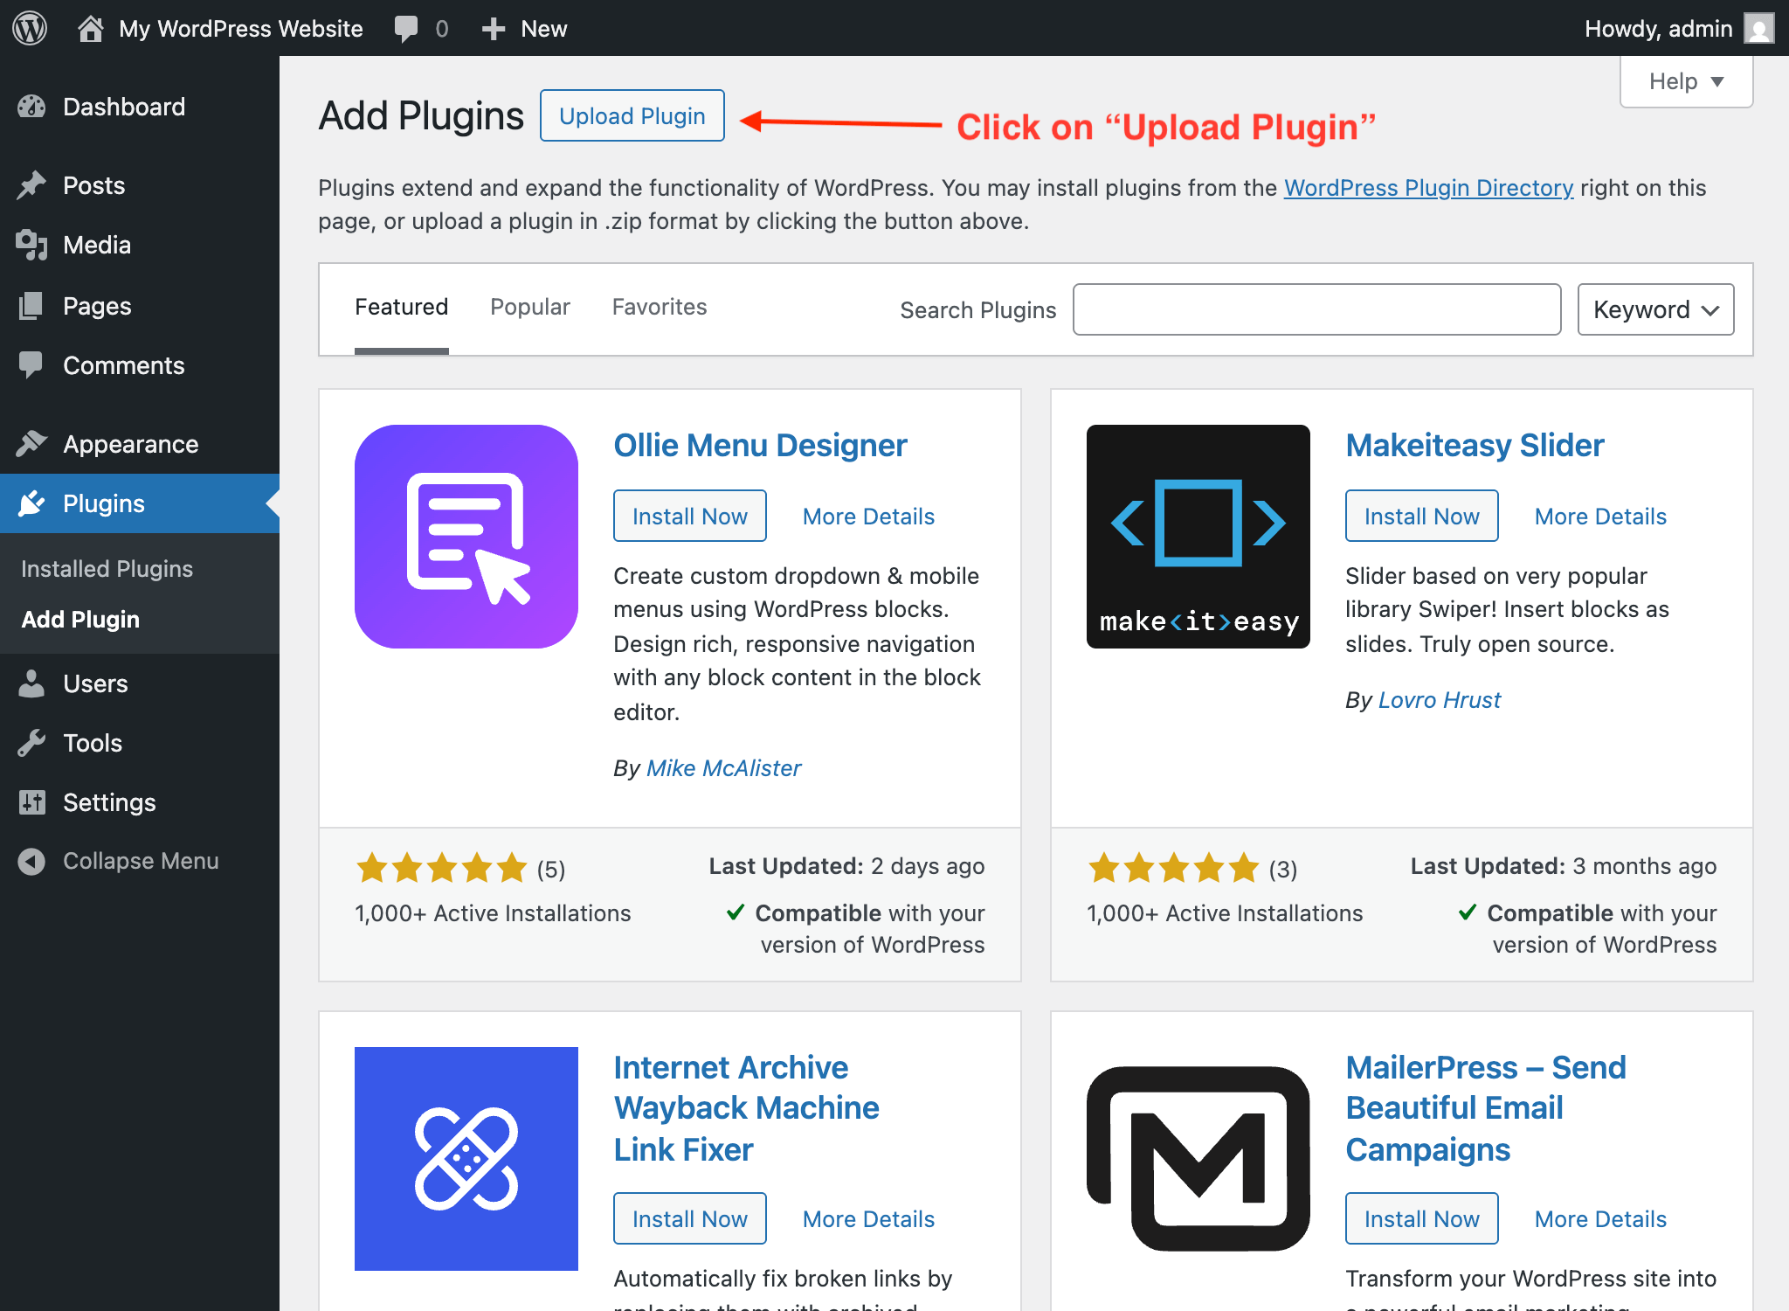
Task: Select the Settings sliders icon
Action: pos(31,802)
